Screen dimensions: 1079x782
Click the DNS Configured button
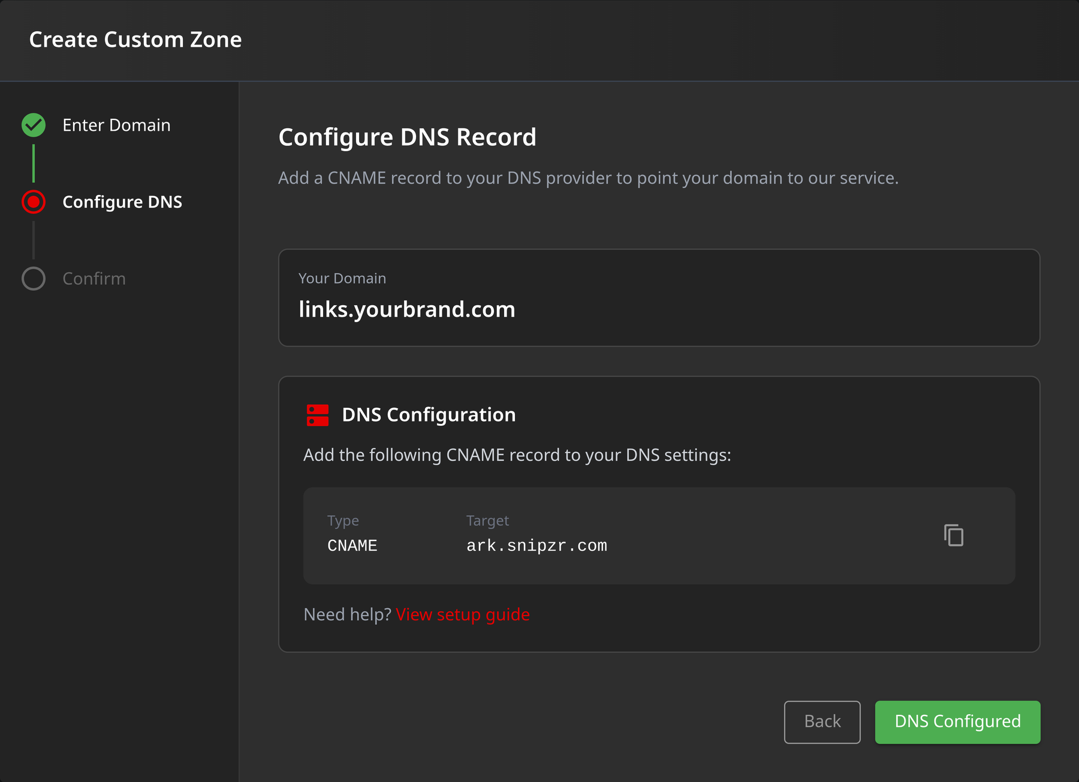click(957, 722)
